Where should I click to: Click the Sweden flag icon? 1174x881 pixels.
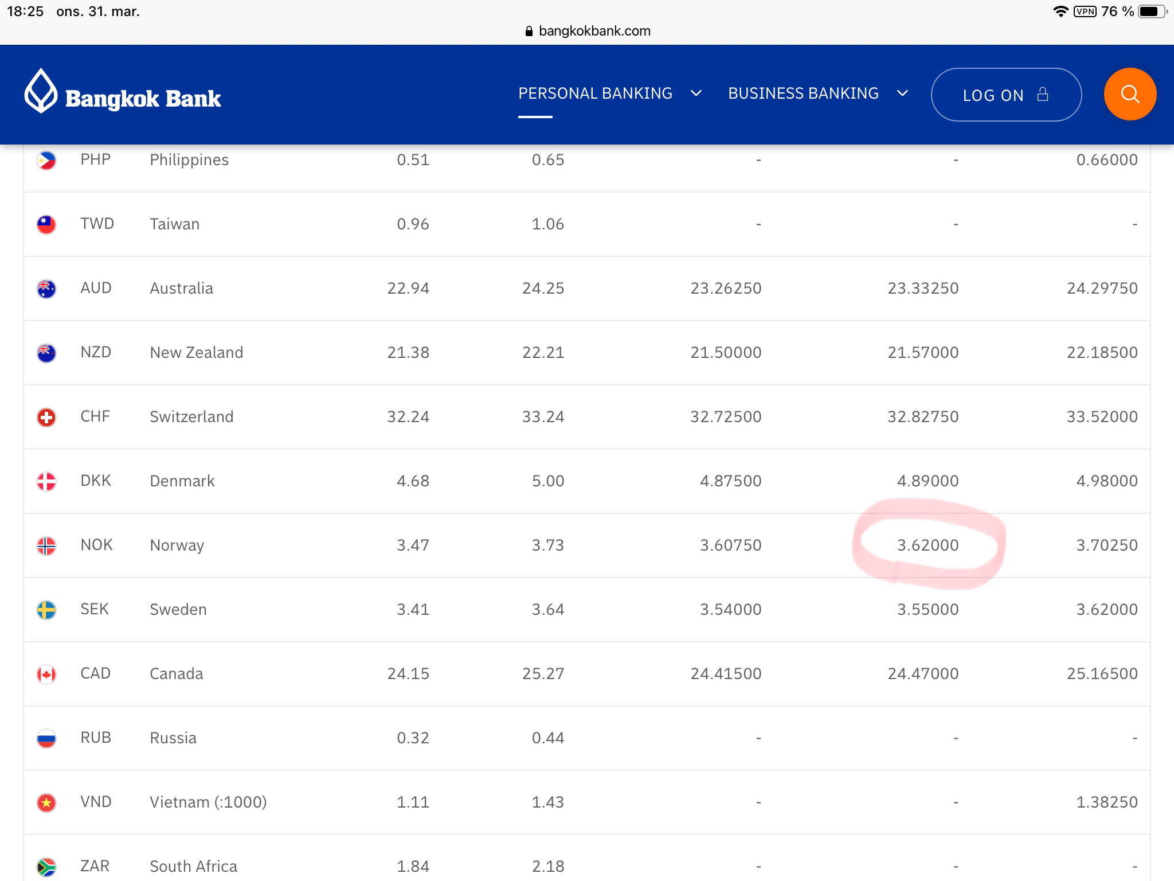tap(46, 610)
